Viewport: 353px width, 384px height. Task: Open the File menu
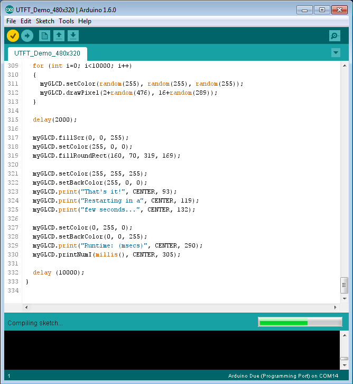click(11, 21)
